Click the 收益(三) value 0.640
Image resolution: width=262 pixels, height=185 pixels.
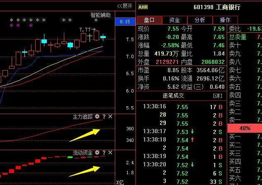[x=217, y=87]
